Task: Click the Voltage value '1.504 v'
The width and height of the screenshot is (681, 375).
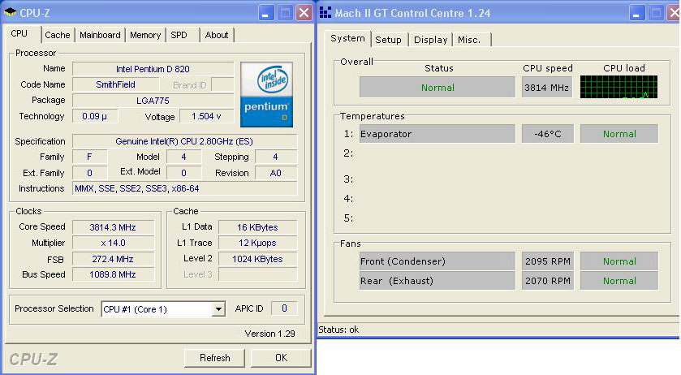Action: click(206, 116)
